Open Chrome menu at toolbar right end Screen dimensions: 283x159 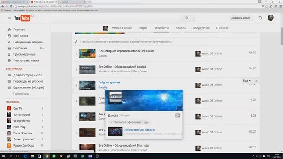coord(281,6)
